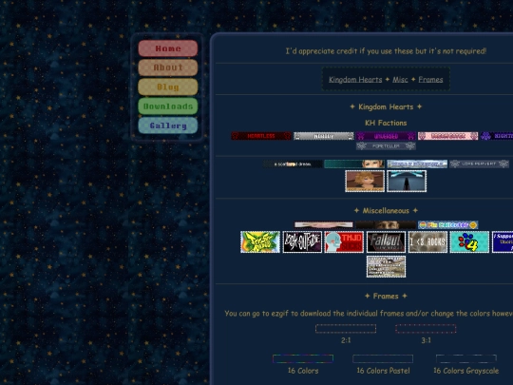
Task: Select the Foreteller faction blinkie
Action: 386,146
